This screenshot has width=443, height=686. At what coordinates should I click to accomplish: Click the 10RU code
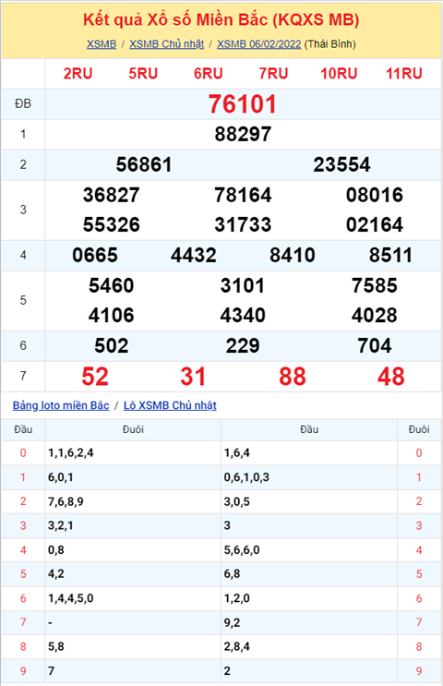tap(339, 74)
